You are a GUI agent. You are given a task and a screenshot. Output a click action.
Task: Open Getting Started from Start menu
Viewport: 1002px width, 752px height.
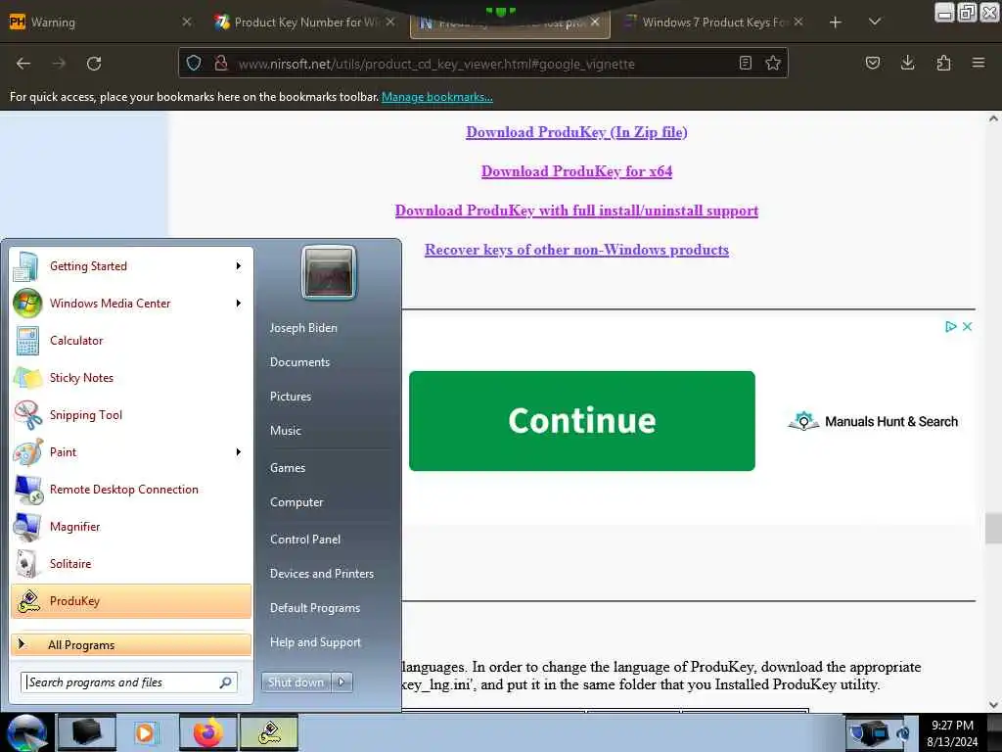point(131,266)
